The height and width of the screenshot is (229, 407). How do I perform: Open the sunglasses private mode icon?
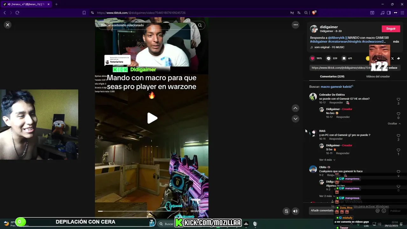click(x=396, y=13)
